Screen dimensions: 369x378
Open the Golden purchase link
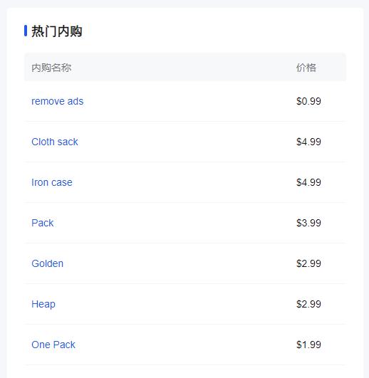tap(48, 263)
